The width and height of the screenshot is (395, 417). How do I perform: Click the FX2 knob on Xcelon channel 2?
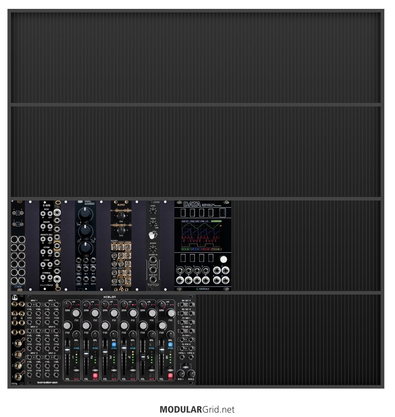coord(86,325)
